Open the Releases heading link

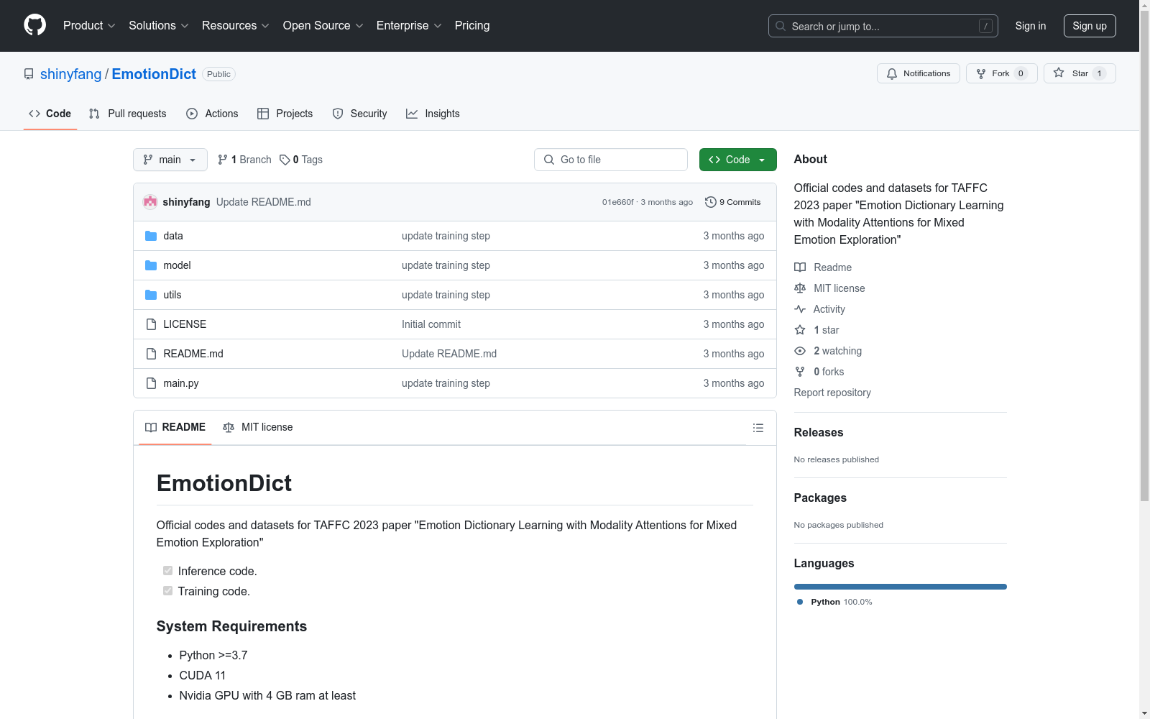pos(819,432)
